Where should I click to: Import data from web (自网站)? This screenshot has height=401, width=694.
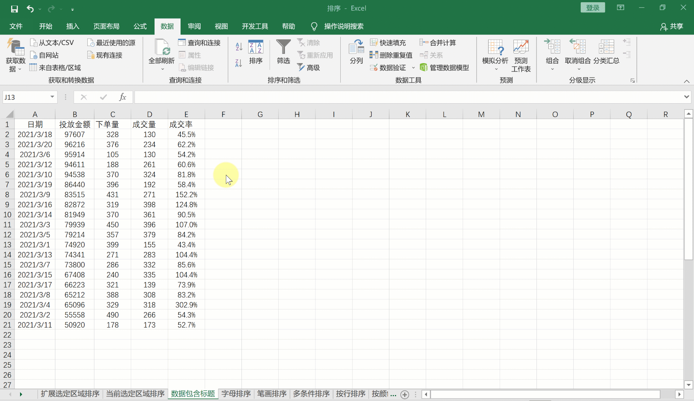44,55
